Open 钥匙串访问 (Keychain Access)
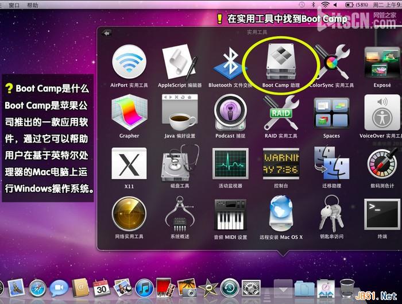 (x=331, y=214)
